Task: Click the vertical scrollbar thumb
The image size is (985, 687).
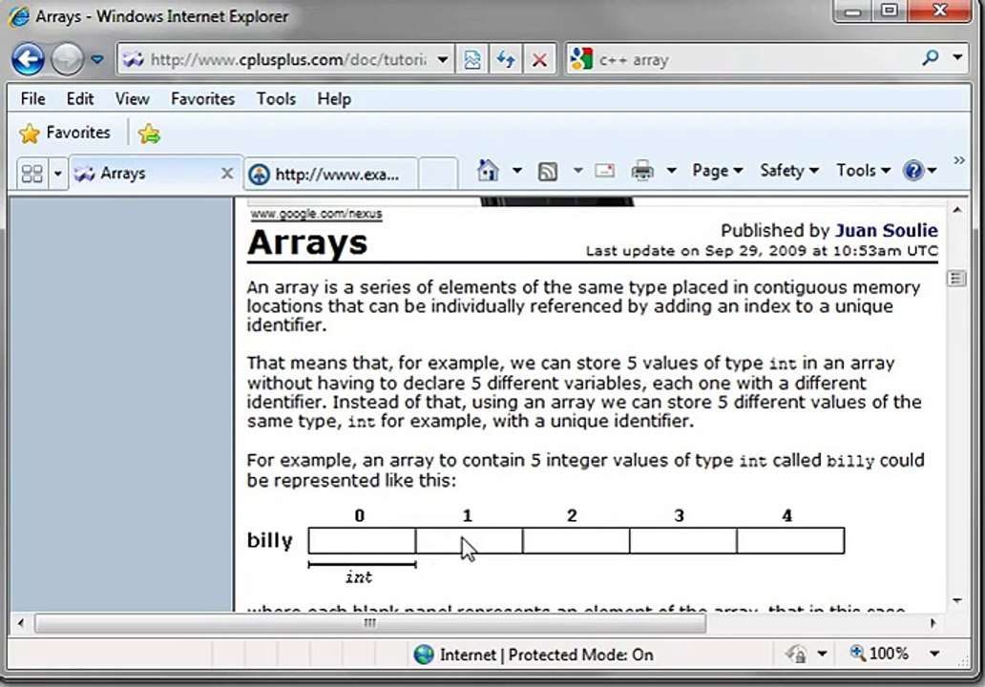Action: [x=956, y=279]
